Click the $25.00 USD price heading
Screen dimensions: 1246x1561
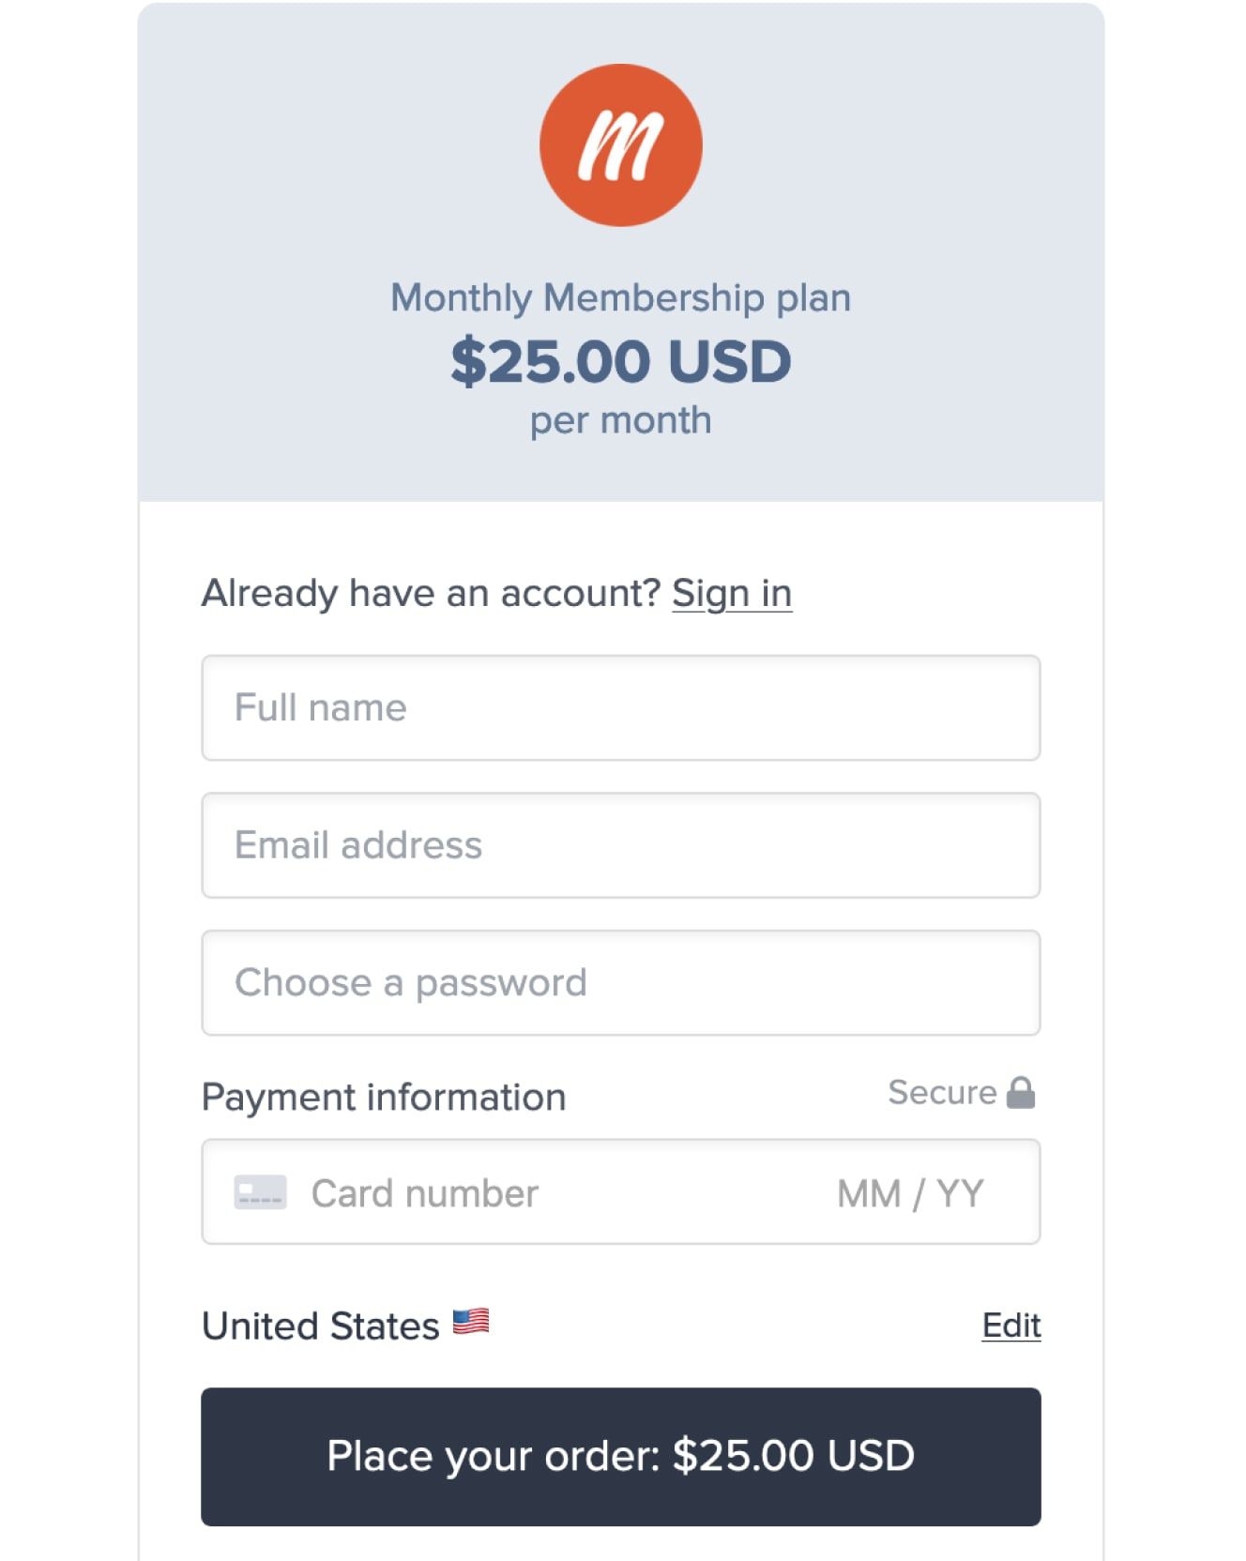coord(620,361)
